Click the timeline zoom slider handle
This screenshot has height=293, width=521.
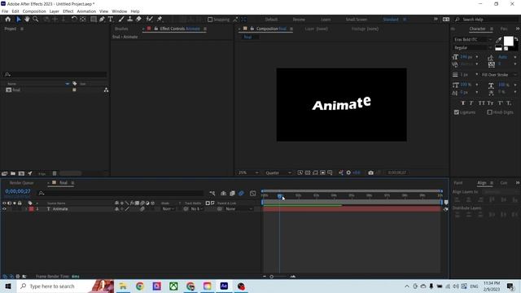[x=271, y=277]
